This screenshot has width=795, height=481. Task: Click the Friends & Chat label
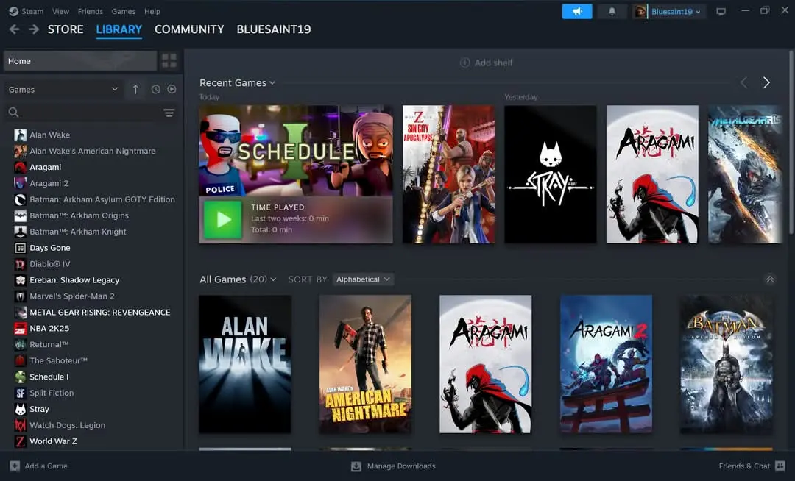tap(744, 466)
